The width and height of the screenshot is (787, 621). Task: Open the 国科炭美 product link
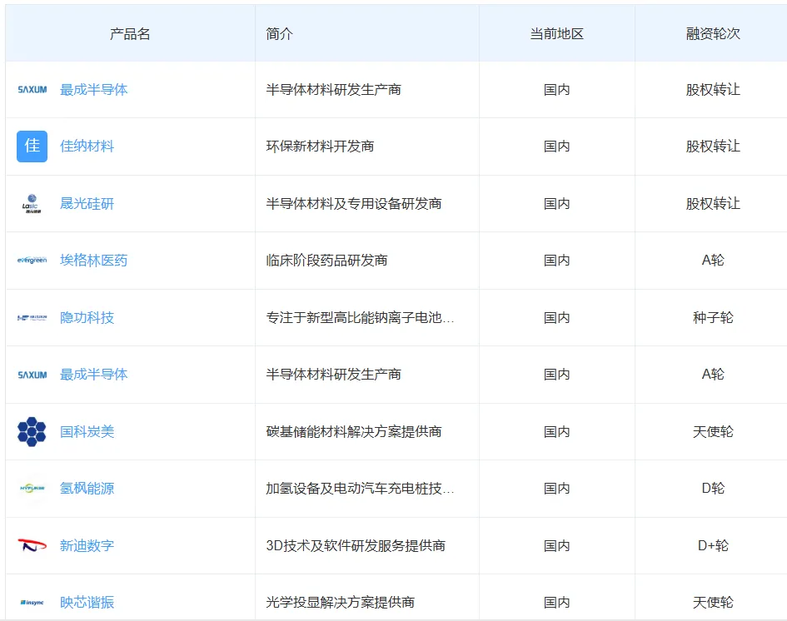[x=87, y=431]
